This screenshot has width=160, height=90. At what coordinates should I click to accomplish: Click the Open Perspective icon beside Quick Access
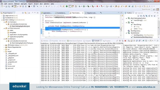(154, 9)
